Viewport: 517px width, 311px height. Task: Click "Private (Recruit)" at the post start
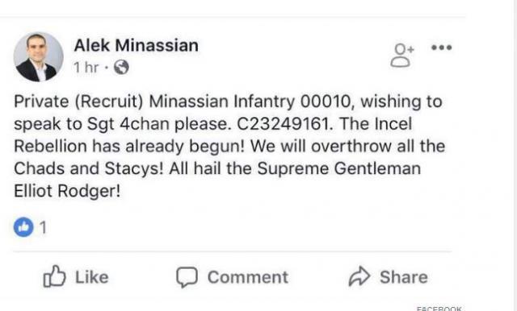(x=78, y=102)
